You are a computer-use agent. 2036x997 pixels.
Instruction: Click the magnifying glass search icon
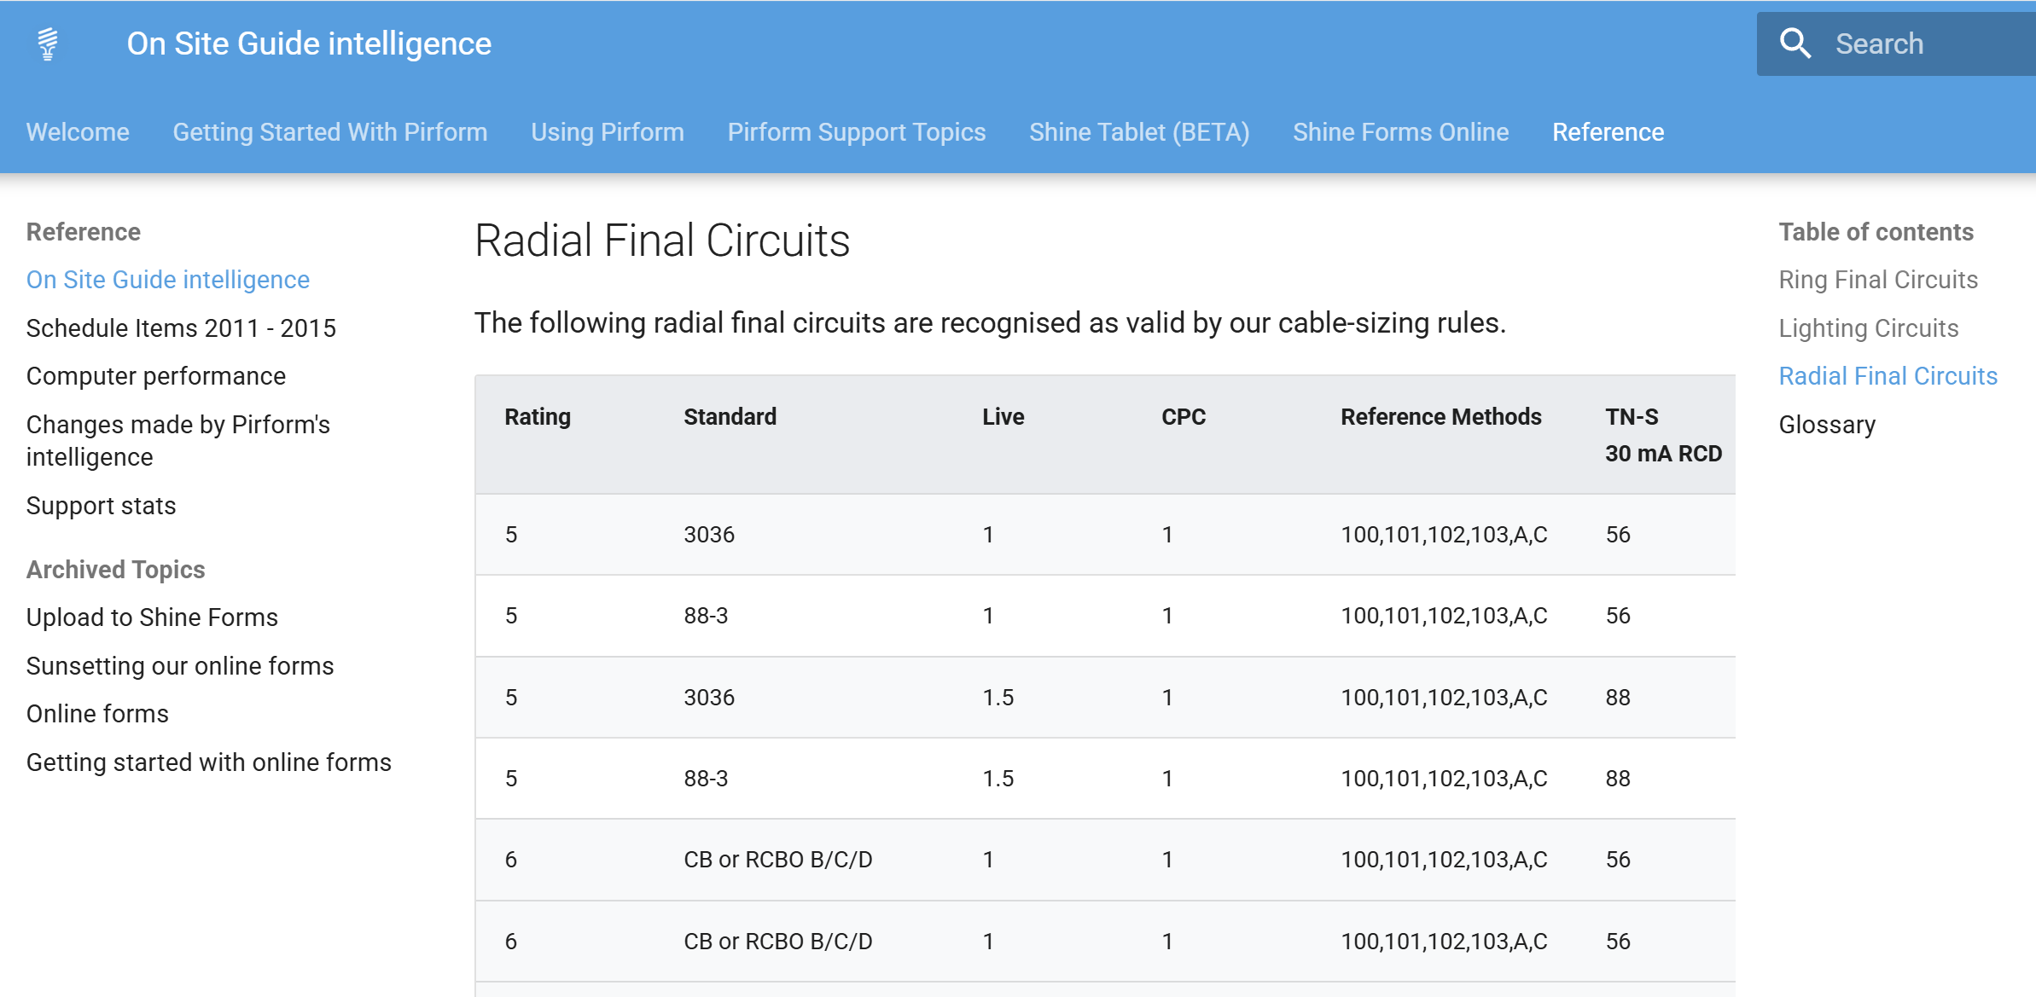tap(1795, 43)
